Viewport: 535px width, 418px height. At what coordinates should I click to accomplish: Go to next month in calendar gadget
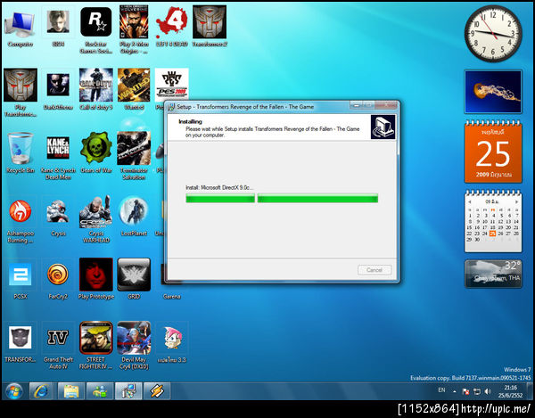click(516, 201)
